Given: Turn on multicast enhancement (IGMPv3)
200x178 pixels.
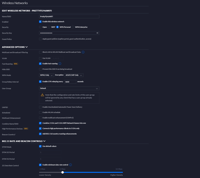Looking at the screenshot, I should pos(40,118).
